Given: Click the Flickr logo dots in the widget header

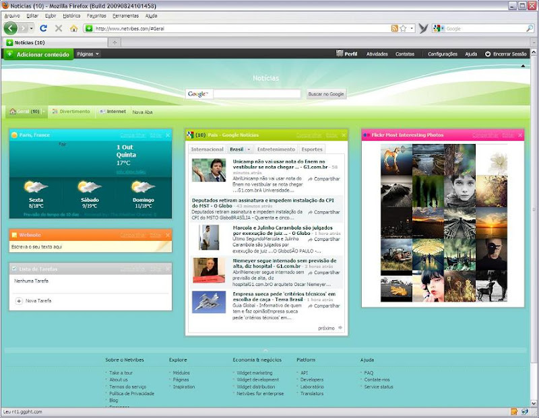Looking at the screenshot, I should coord(367,135).
